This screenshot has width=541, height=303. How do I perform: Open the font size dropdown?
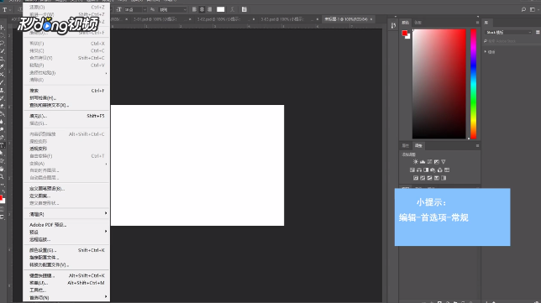[144, 9]
